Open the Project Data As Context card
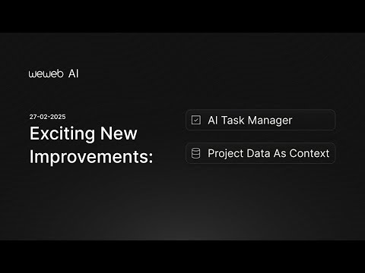Screen dimensions: 365x273 click(x=261, y=153)
